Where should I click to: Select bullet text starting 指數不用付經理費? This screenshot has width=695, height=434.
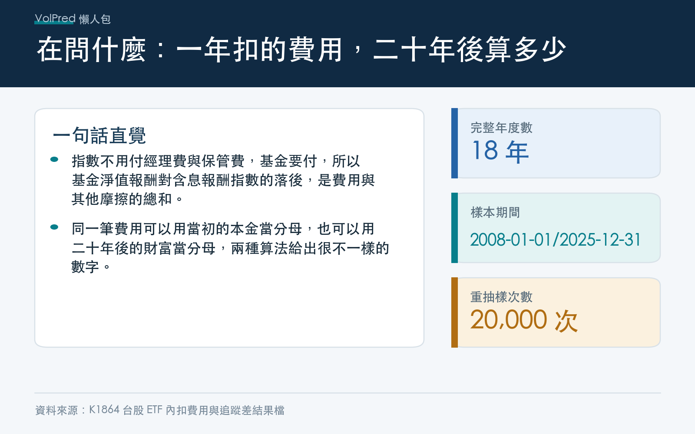[x=223, y=180]
